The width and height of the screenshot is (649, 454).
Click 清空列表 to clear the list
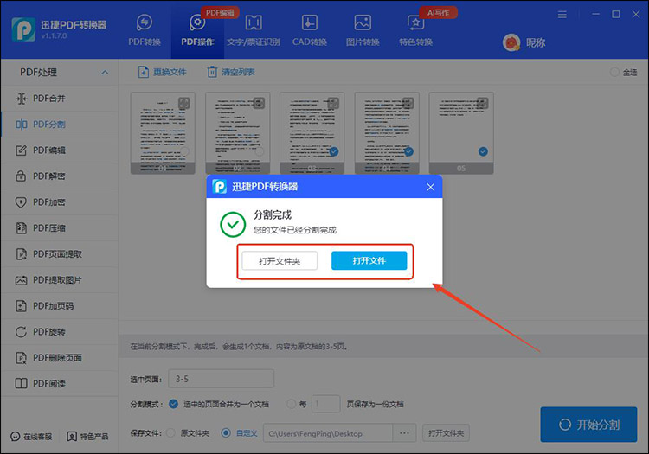tap(230, 72)
